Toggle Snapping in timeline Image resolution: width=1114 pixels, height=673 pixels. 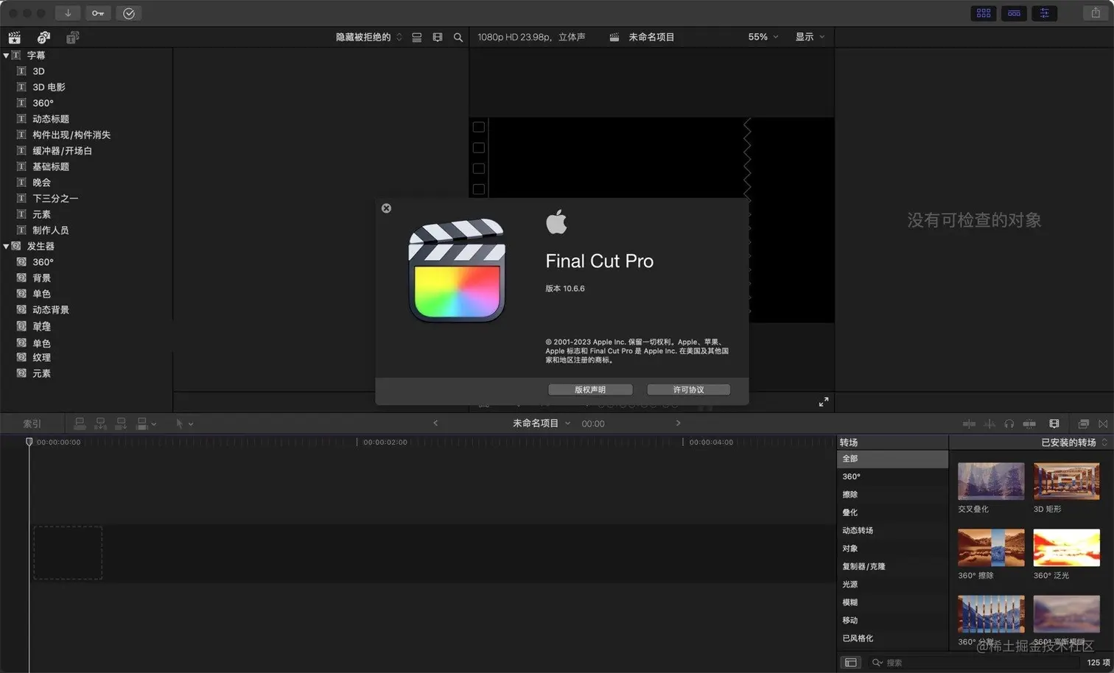[x=1029, y=423]
